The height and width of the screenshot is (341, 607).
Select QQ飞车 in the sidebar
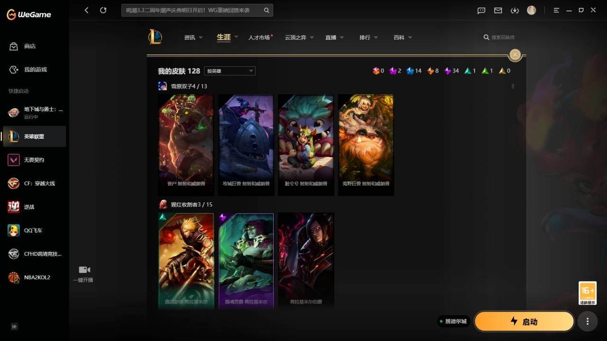click(x=34, y=230)
